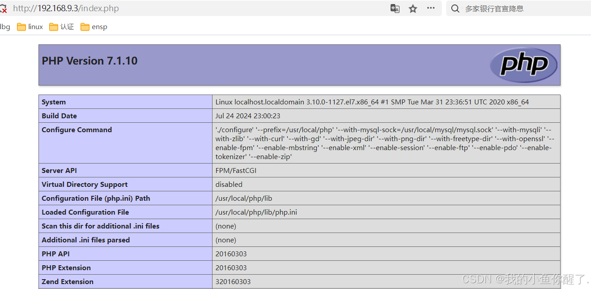Click the search magnifier icon
Screen dimensions: 591x289
click(455, 9)
